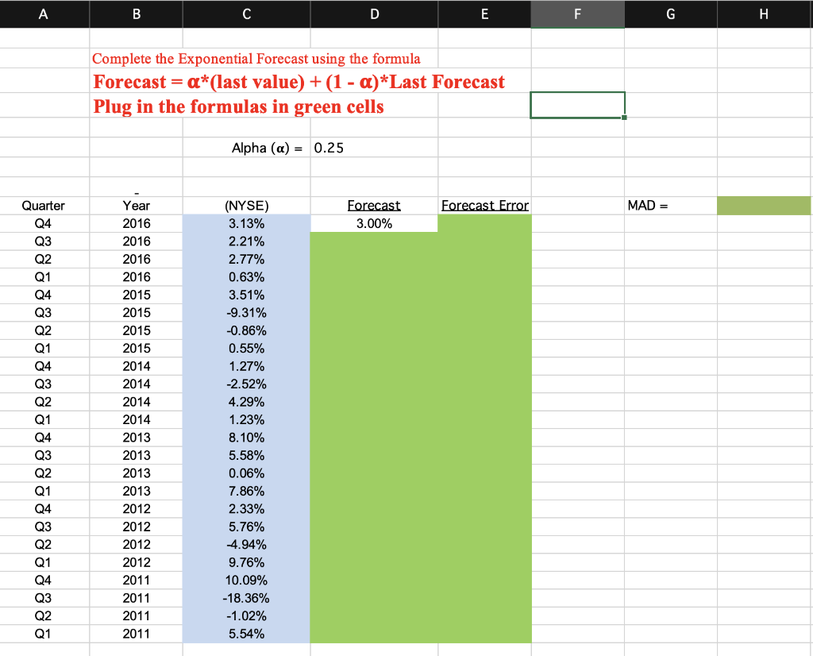813x656 pixels.
Task: Select the cell showing -18.36%
Action: (246, 598)
